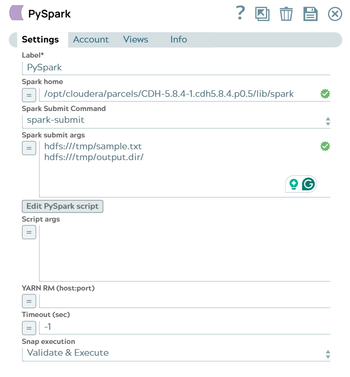Delete the snap with trash icon
Viewport: 350px width, 377px height.
coord(286,14)
